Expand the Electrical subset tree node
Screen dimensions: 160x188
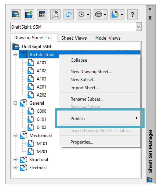(x=15, y=168)
